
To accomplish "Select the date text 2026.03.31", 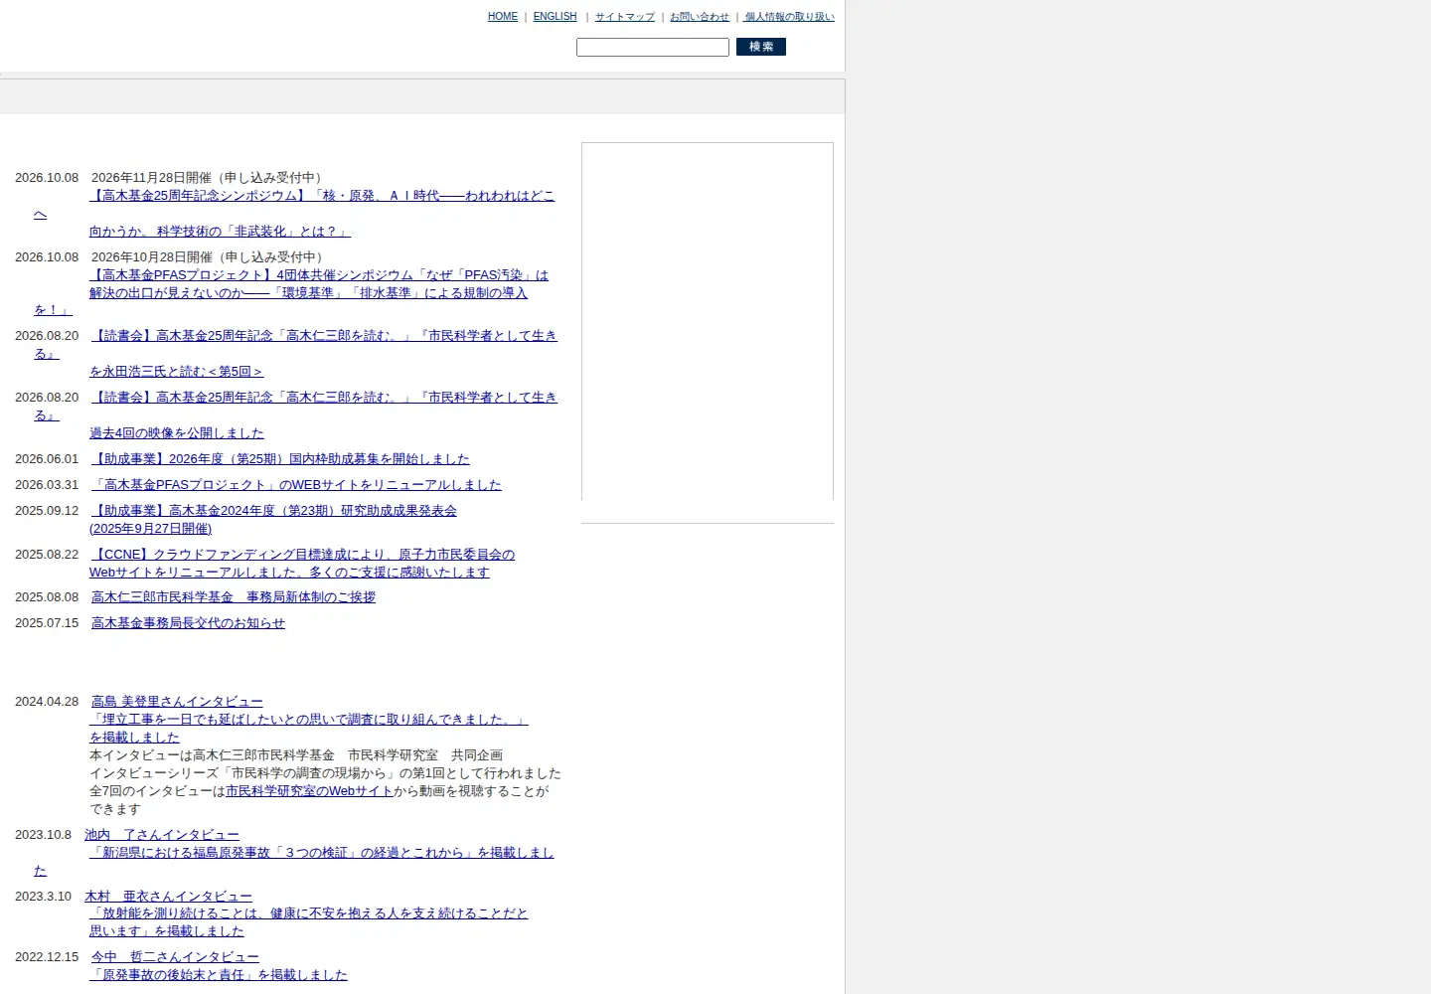I will coord(47,485).
